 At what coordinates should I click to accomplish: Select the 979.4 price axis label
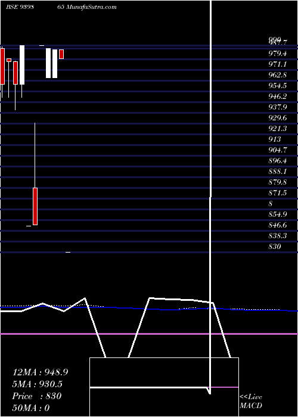(278, 54)
